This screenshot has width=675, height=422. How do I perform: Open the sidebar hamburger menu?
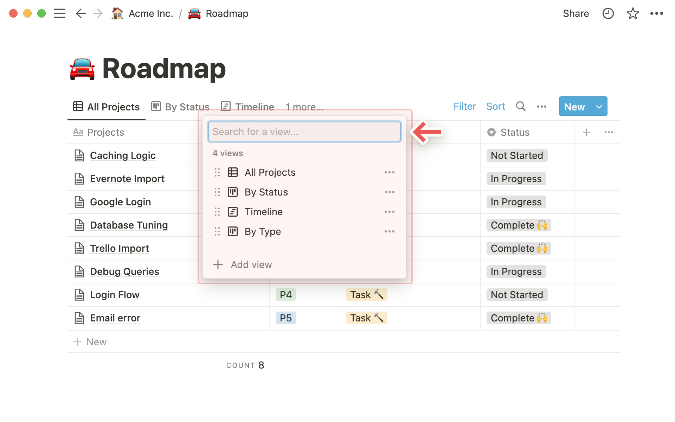pyautogui.click(x=60, y=14)
